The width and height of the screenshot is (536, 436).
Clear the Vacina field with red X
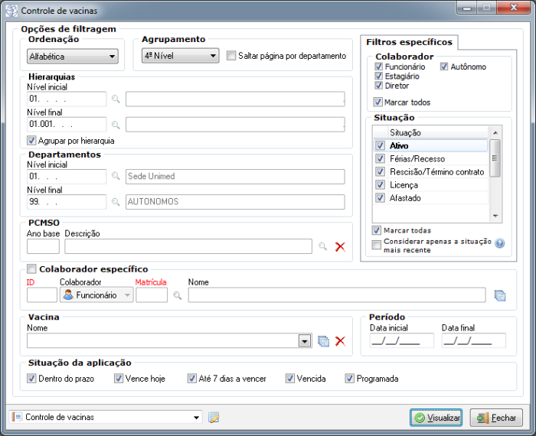tap(341, 341)
